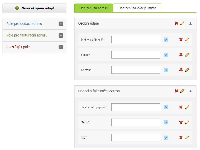Delete the Osobní údaje group
The width and height of the screenshot is (200, 150).
point(176,23)
